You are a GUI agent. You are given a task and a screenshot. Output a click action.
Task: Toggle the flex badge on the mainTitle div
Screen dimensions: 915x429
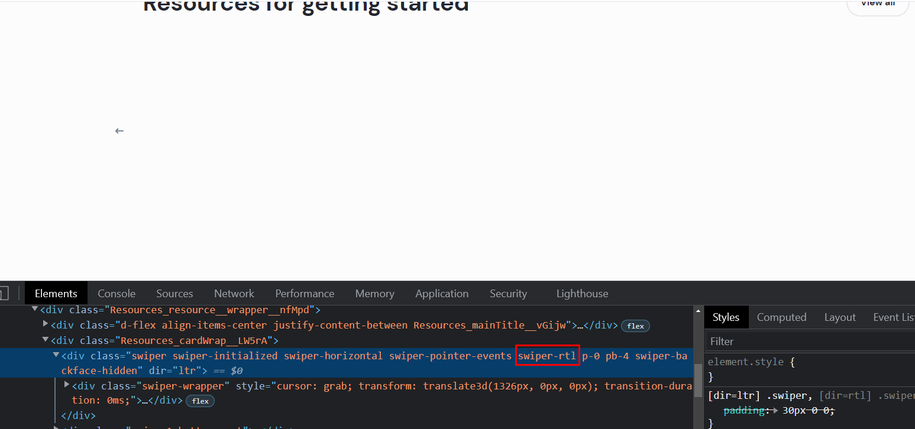coord(635,326)
